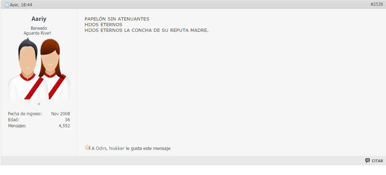Click Aariy's River jersey avatar image
Screen dimensions: 386x175
[x=39, y=69]
